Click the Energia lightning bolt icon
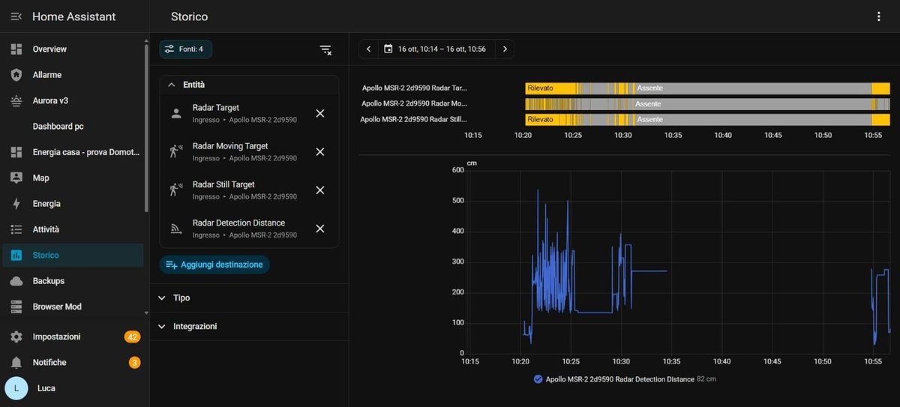 16,204
